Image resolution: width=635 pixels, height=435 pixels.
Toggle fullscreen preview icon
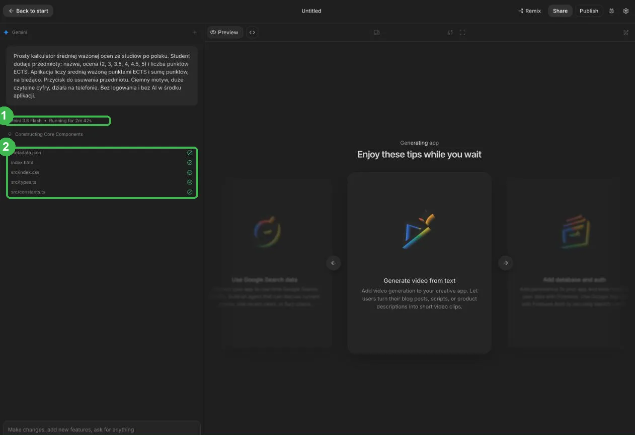pos(462,32)
